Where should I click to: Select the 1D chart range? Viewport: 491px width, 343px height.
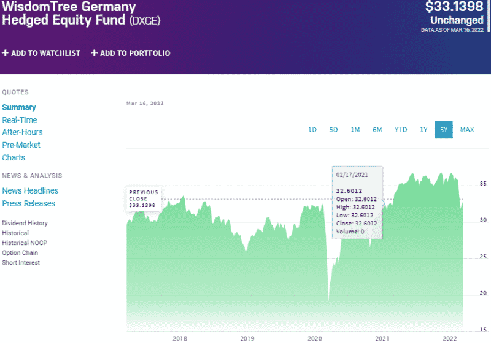[312, 130]
